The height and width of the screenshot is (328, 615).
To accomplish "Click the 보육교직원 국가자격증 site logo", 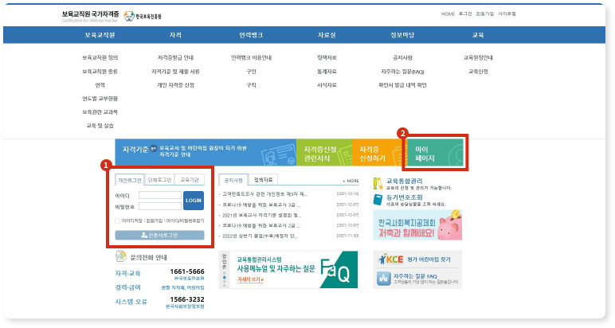I will (x=90, y=16).
